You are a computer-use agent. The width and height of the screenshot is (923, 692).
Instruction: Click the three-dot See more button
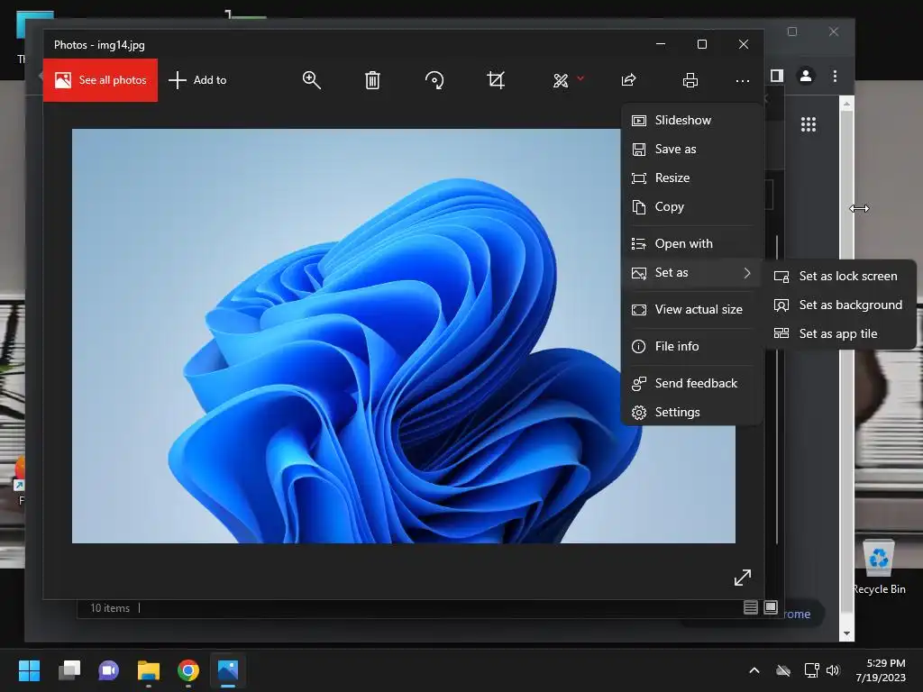coord(742,80)
